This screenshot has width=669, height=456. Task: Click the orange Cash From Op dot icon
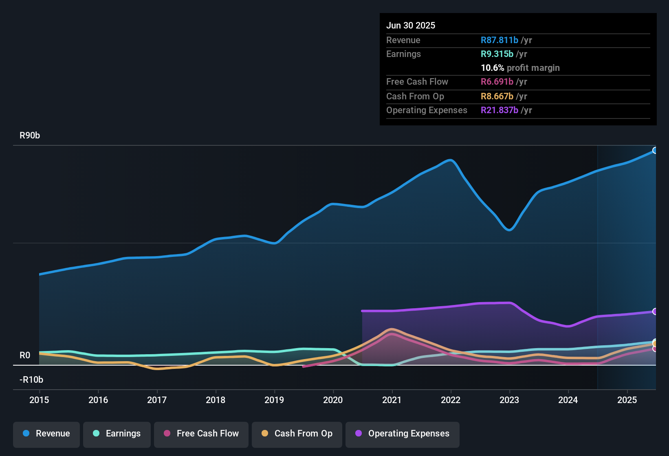click(x=264, y=434)
